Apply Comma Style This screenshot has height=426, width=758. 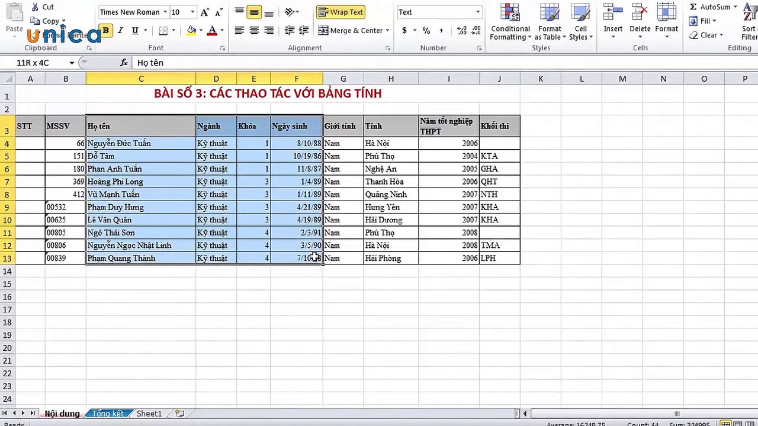[442, 30]
